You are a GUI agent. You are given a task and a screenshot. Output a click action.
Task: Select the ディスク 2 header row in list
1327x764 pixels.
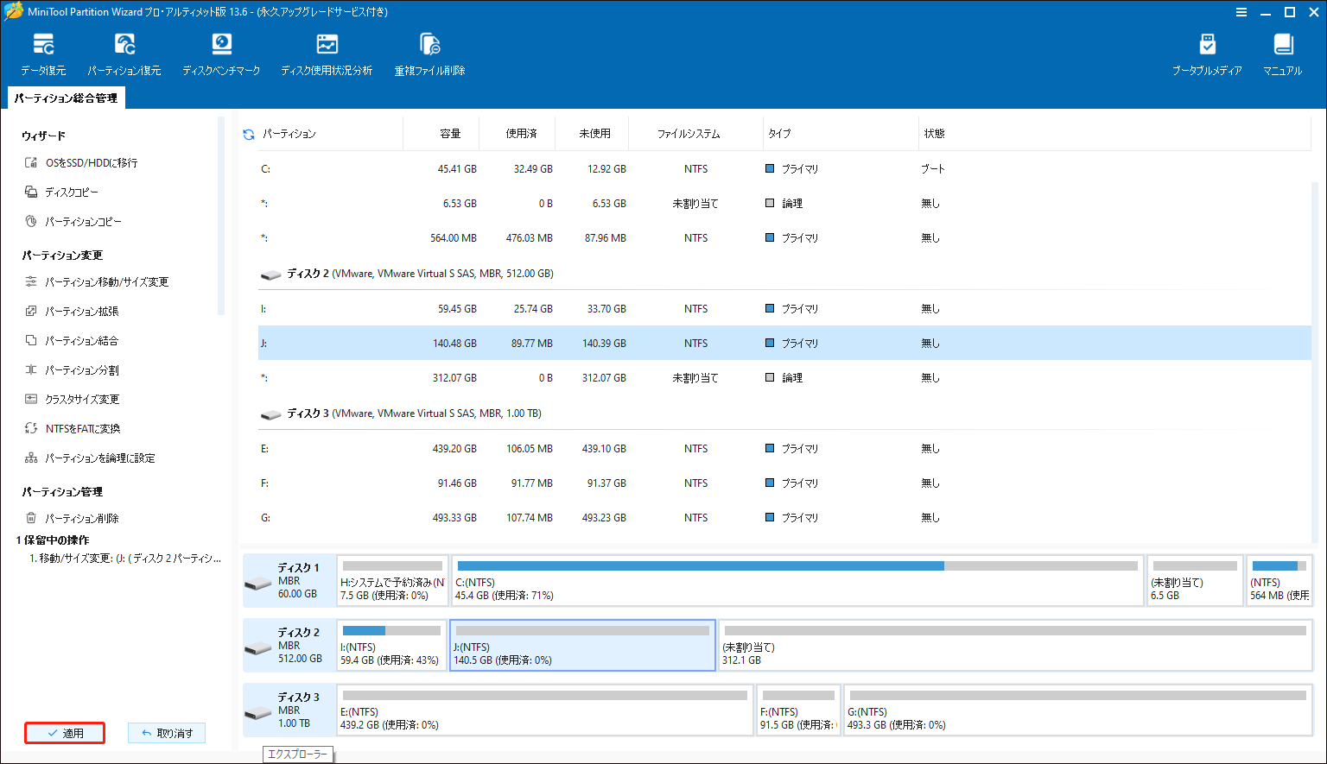(x=784, y=274)
